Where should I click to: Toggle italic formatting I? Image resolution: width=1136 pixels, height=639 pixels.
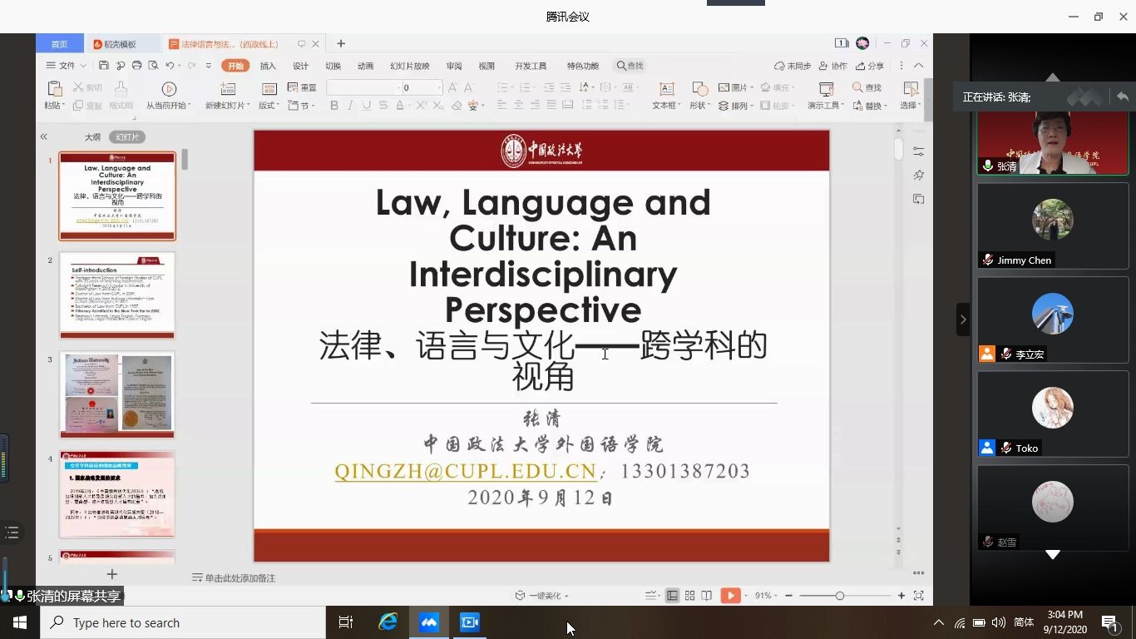[x=350, y=106]
